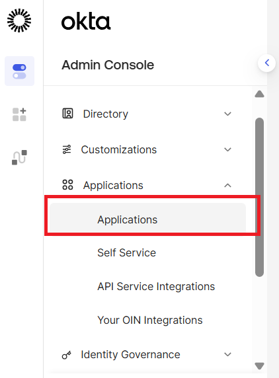Expand the Directory section chevron
279x378 pixels.
pyautogui.click(x=227, y=114)
